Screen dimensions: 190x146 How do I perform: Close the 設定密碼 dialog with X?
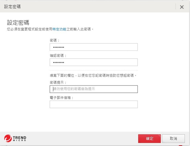(x=182, y=7)
